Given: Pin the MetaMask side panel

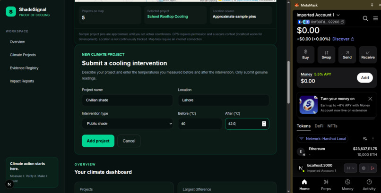Looking at the screenshot, I should pyautogui.click(x=372, y=5).
